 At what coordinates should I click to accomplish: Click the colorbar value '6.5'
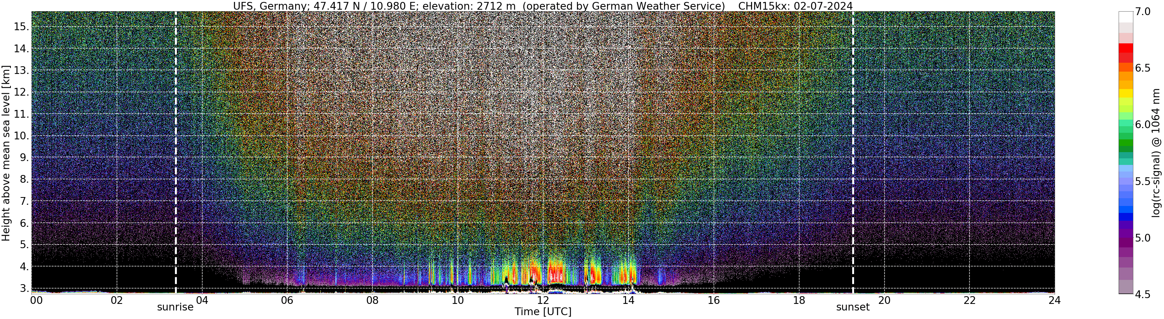(x=1143, y=69)
